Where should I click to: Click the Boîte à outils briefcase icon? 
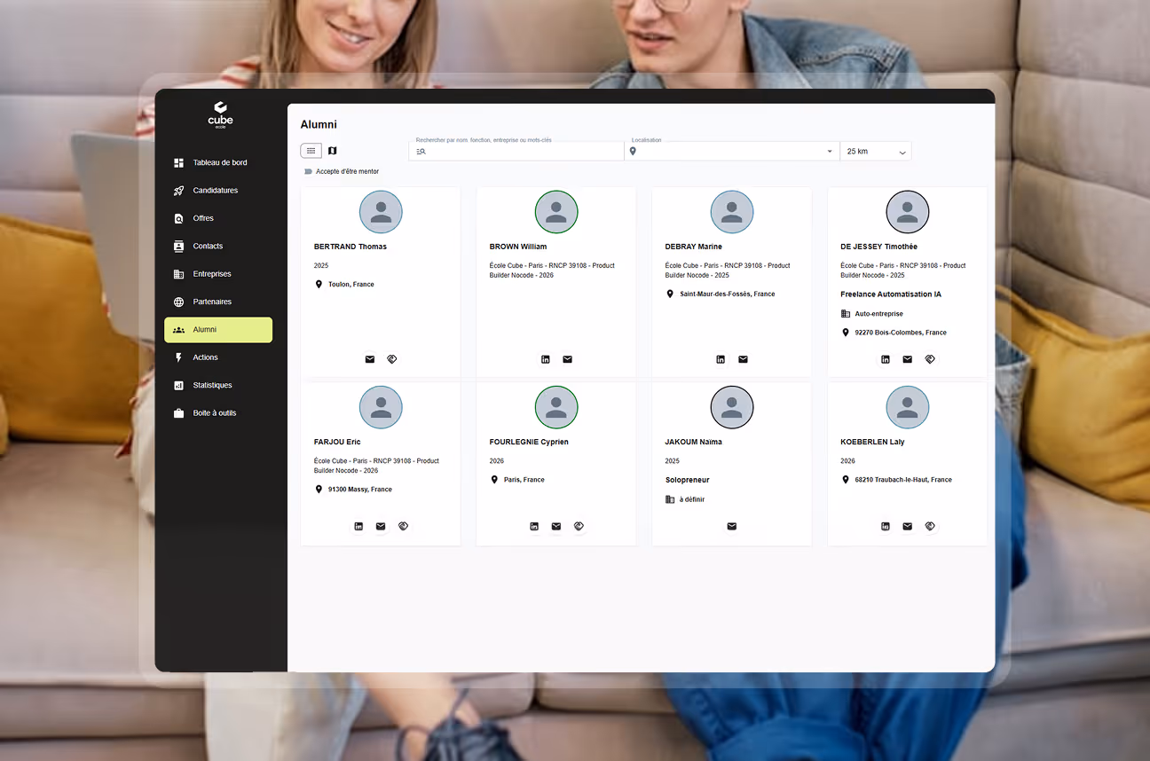178,413
